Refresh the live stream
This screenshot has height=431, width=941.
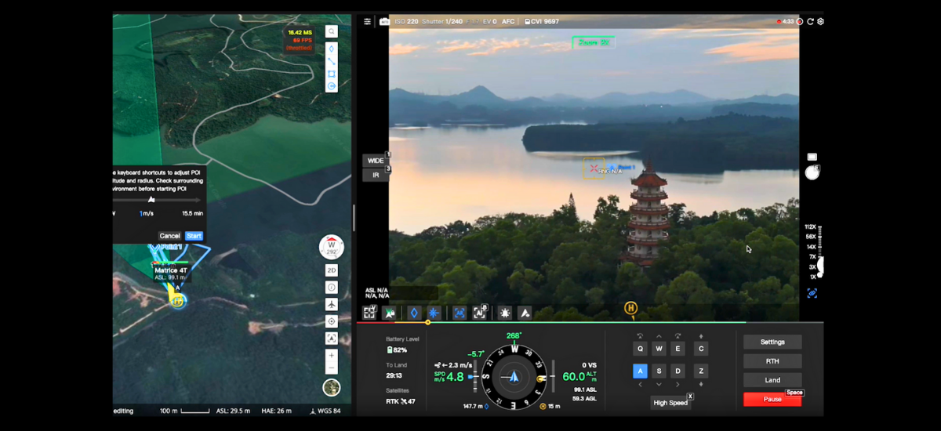click(810, 21)
